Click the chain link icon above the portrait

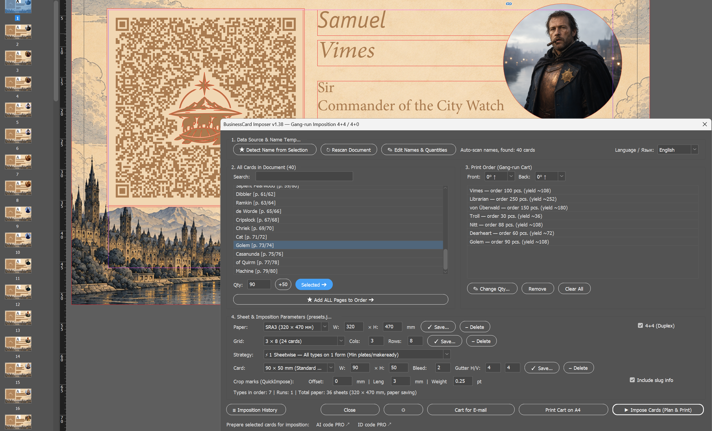pos(509,4)
